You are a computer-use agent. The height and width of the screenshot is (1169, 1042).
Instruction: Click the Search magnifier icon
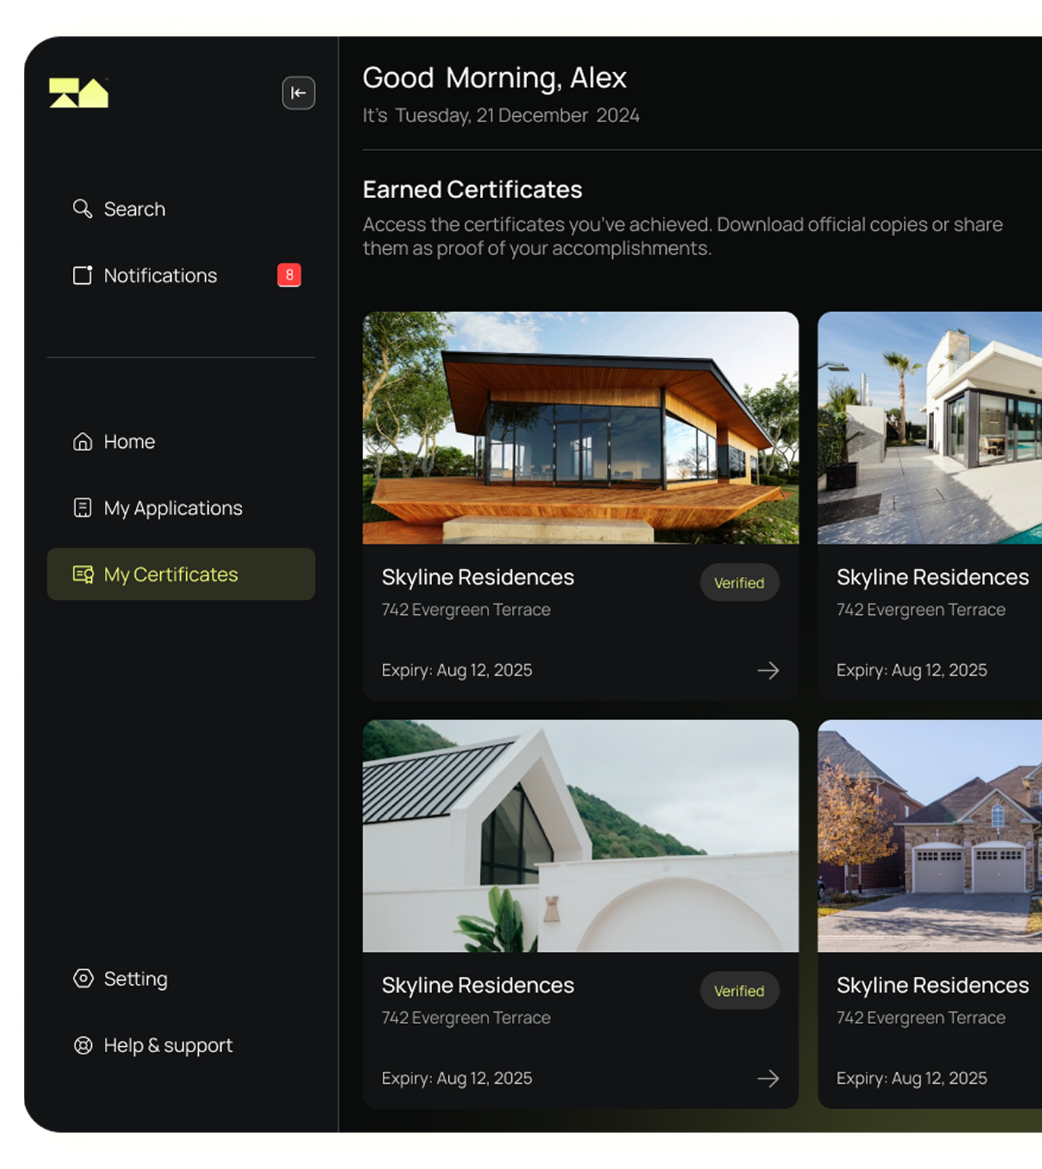(x=82, y=209)
